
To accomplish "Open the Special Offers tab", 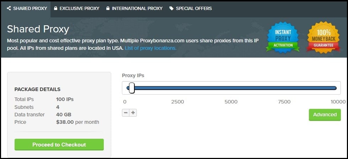I will pyautogui.click(x=194, y=8).
